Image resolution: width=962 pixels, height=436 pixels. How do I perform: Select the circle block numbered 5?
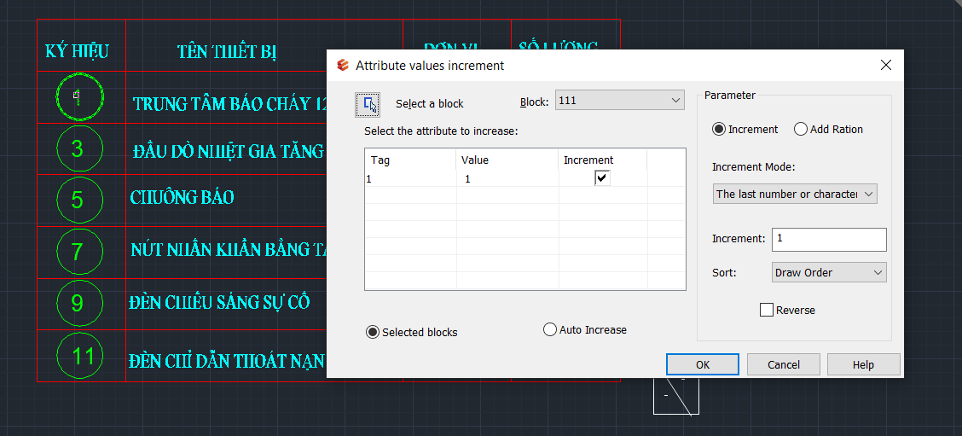tap(79, 200)
